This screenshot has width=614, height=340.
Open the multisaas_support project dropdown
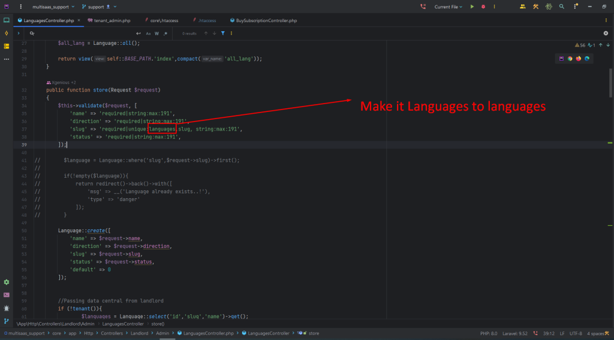53,7
